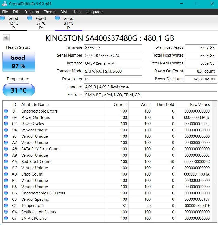Click the Standard field ACS-3 Revision 4
This screenshot has width=218, height=225.
(x=150, y=87)
